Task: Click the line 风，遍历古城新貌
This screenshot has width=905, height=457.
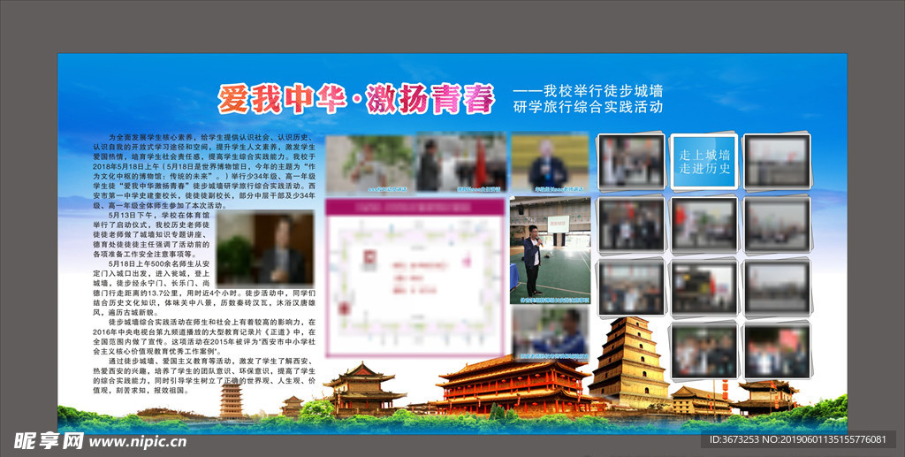Action: (x=125, y=312)
